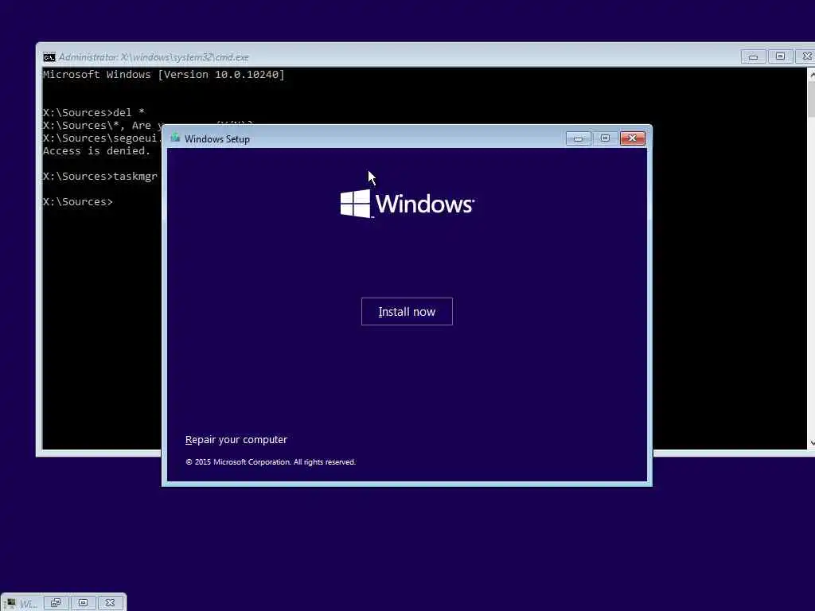Click the Install now button
The width and height of the screenshot is (815, 611).
pos(407,311)
